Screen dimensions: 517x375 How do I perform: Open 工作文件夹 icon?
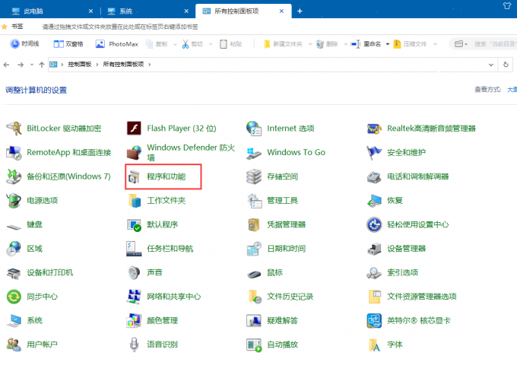click(135, 201)
